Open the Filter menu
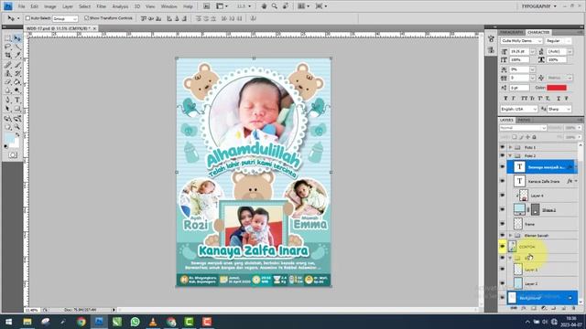 point(102,6)
